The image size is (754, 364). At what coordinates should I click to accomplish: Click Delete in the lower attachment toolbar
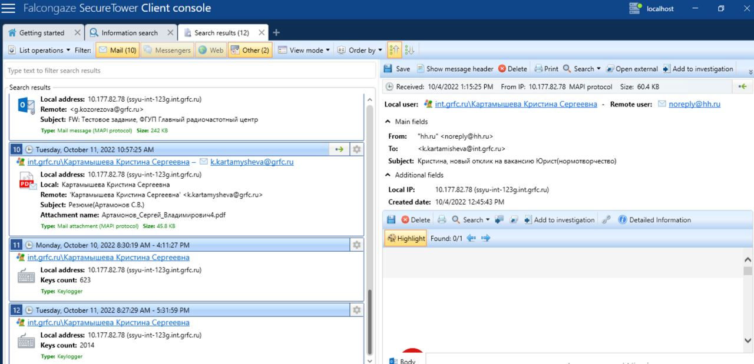416,220
